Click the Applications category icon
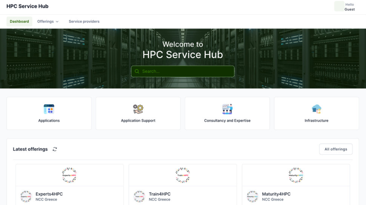Screen dimensions: 366x205 point(49,109)
